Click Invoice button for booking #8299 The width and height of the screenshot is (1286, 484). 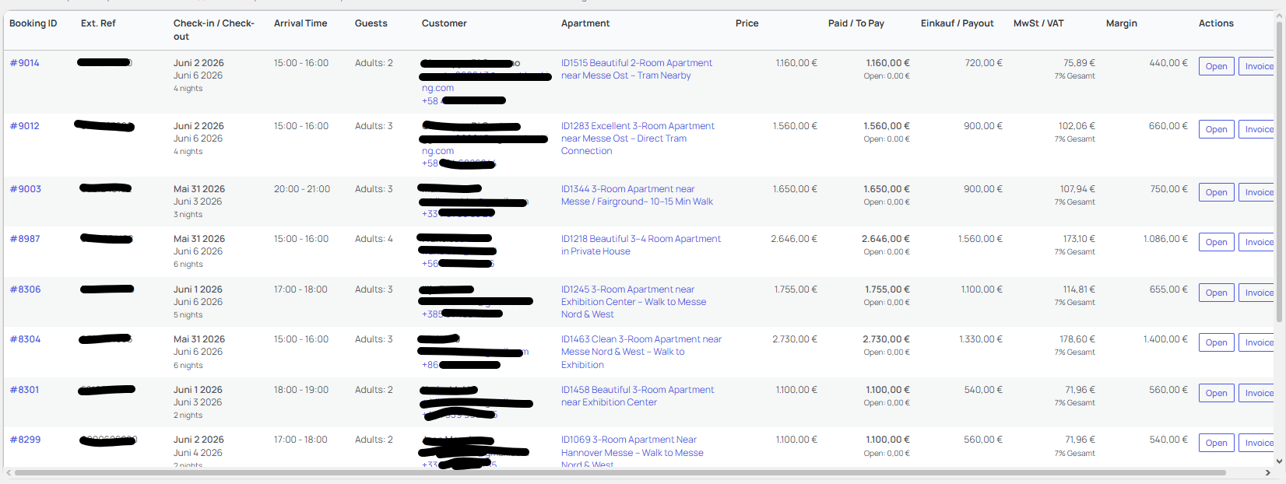pos(1257,443)
